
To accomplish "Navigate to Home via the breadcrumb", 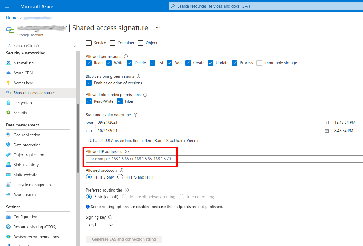I will point(11,18).
